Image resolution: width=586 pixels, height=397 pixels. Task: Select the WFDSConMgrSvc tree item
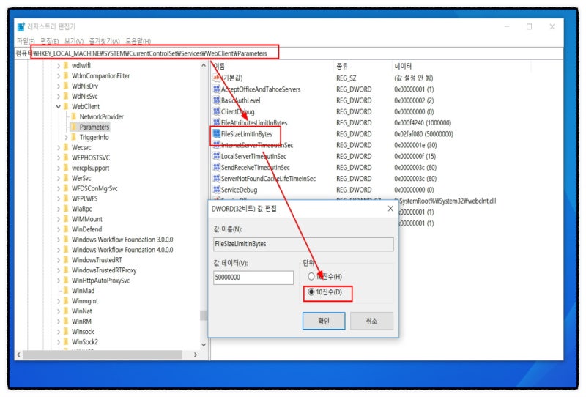point(94,188)
